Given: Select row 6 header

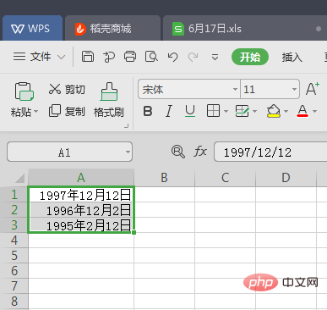Looking at the screenshot, I should (x=14, y=271).
